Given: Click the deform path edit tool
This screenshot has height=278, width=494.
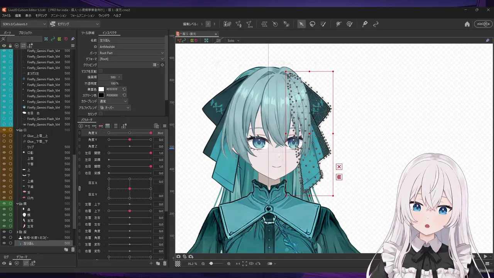Looking at the screenshot, I should (x=338, y=24).
